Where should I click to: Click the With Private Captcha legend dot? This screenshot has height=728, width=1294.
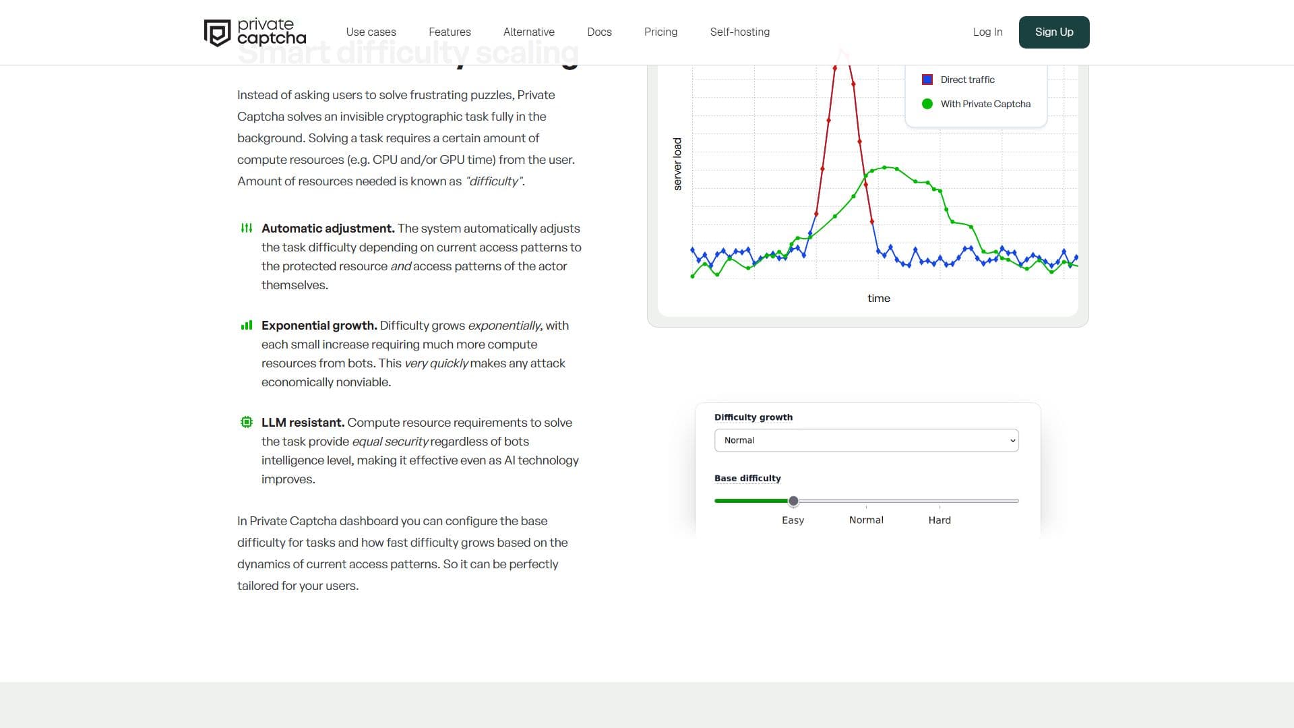point(927,104)
